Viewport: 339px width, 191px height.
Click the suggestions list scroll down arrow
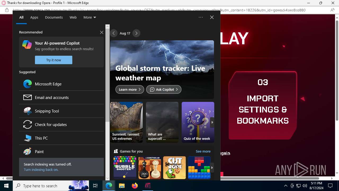108,178
